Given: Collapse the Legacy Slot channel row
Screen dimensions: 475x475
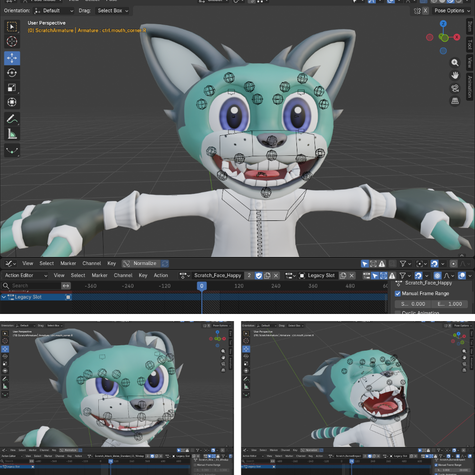Looking at the screenshot, I should 4,297.
